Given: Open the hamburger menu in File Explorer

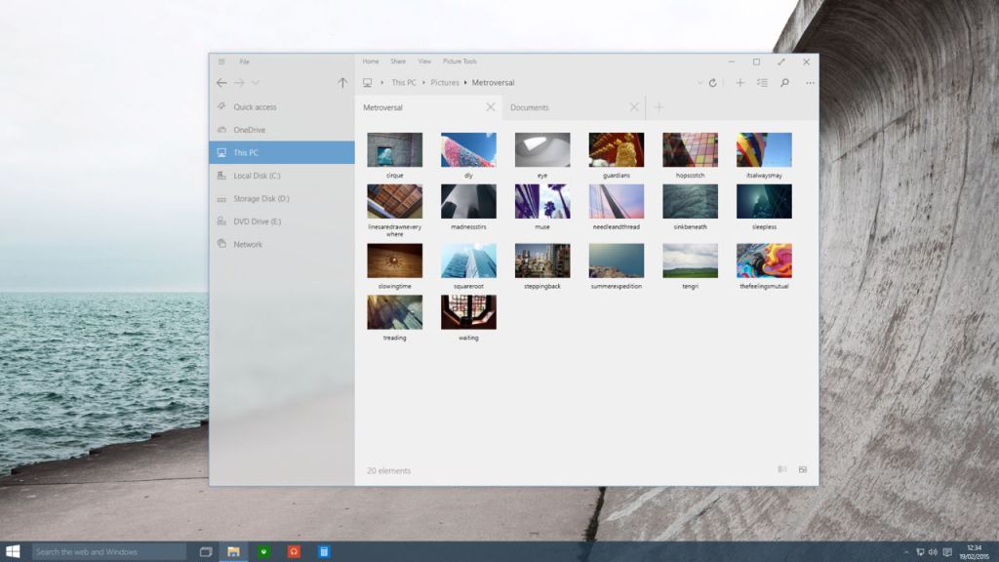Looking at the screenshot, I should pyautogui.click(x=221, y=61).
